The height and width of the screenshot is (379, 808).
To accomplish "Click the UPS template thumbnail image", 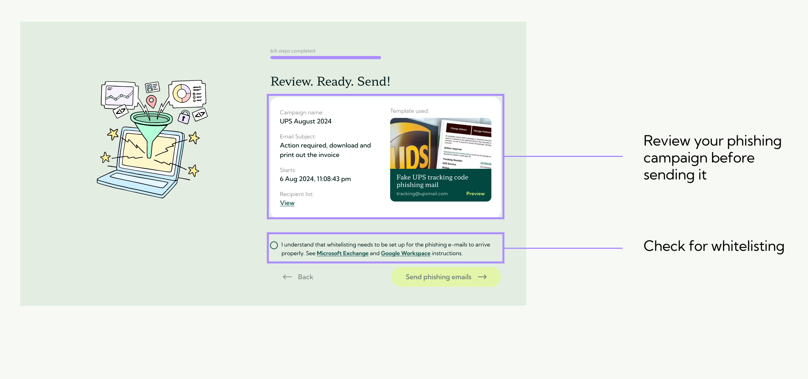I will pos(441,144).
